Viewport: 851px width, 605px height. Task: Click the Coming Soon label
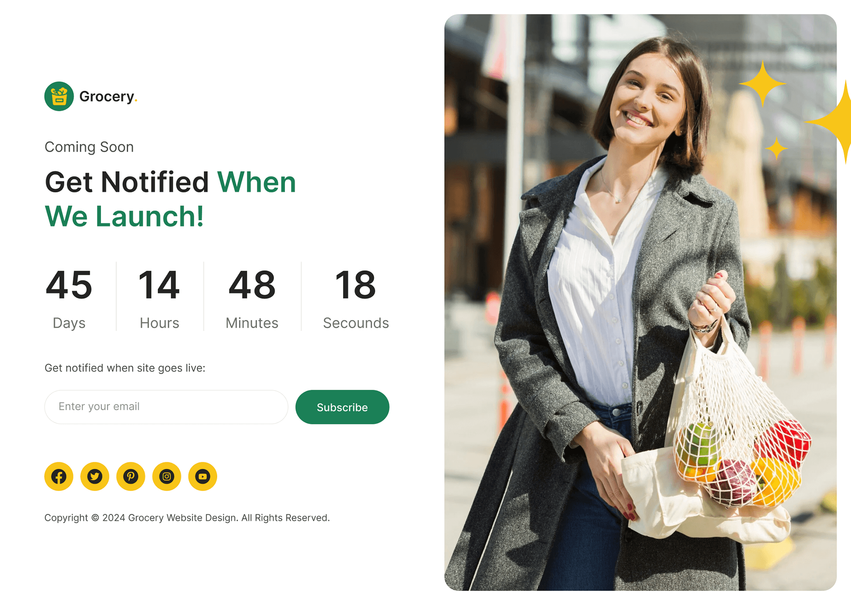pos(89,147)
